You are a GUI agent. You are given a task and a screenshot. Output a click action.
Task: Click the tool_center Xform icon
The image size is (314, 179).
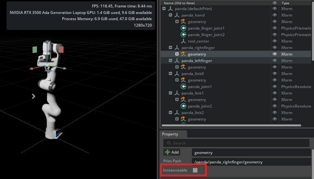tap(183, 41)
